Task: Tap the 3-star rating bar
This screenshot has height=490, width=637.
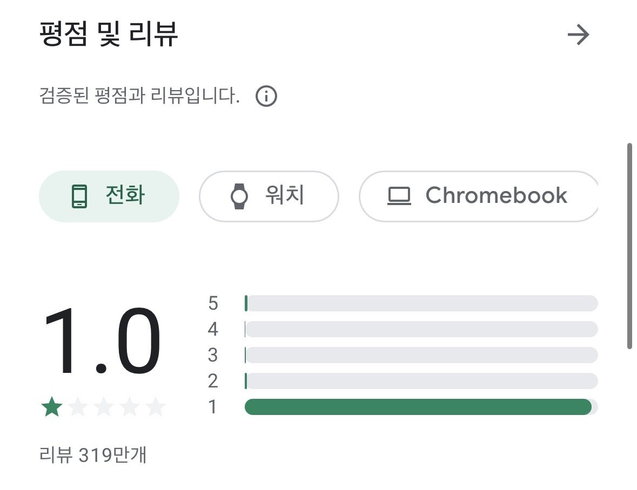Action: pos(421,355)
